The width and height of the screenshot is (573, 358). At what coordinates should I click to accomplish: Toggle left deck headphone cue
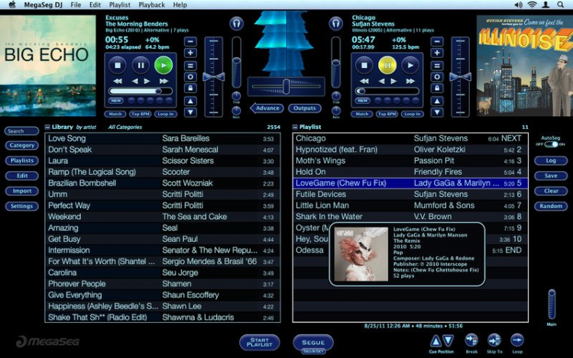236,24
